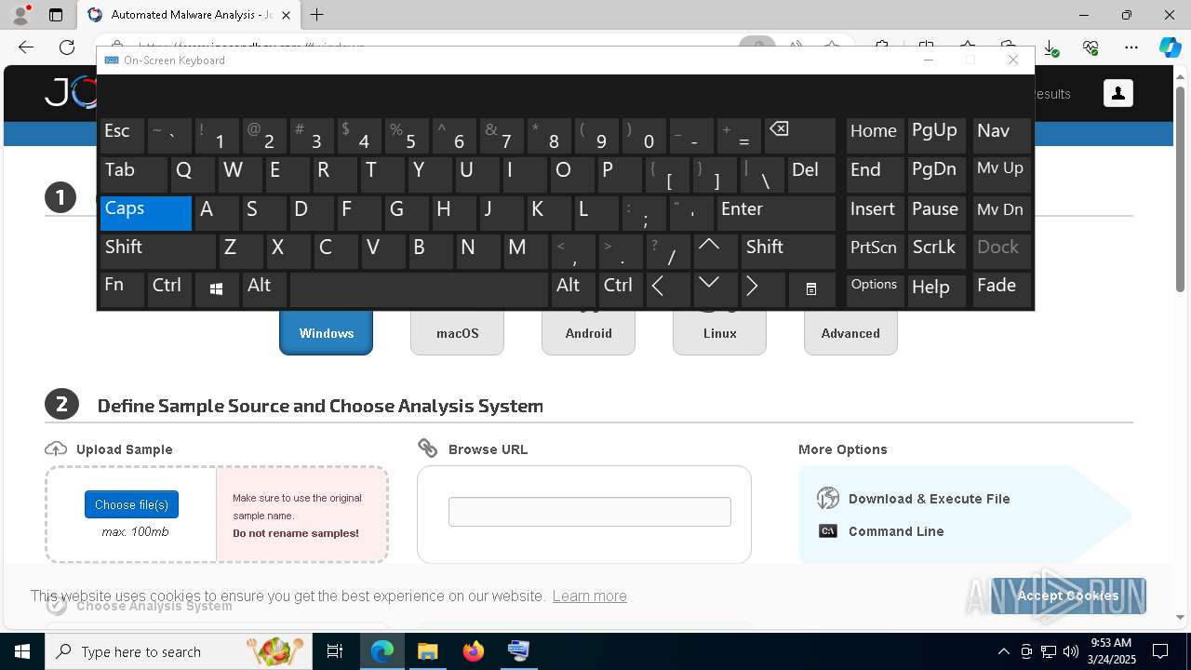Screen dimensions: 1191x670
Task: Select the Android analysis tab
Action: click(588, 332)
